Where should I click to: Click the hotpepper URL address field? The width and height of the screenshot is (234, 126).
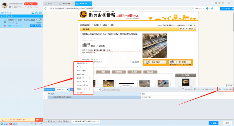(119, 8)
